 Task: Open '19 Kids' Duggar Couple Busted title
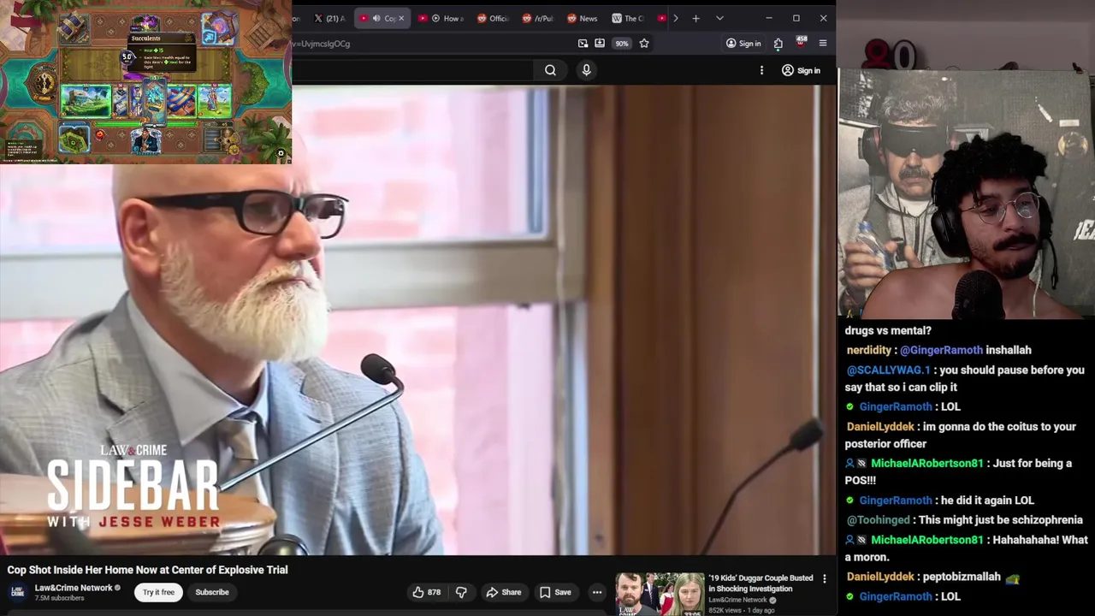pyautogui.click(x=761, y=583)
